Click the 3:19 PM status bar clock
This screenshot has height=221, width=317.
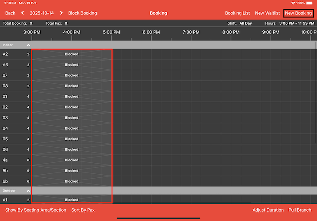(x=10, y=3)
